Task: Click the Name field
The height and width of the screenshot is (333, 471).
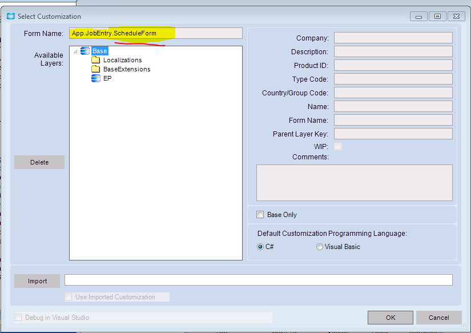Action: click(393, 106)
